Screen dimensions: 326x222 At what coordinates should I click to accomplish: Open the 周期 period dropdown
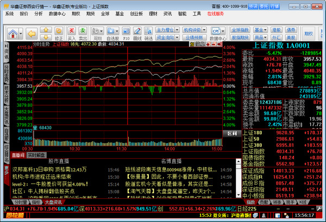pyautogui.click(x=97, y=34)
